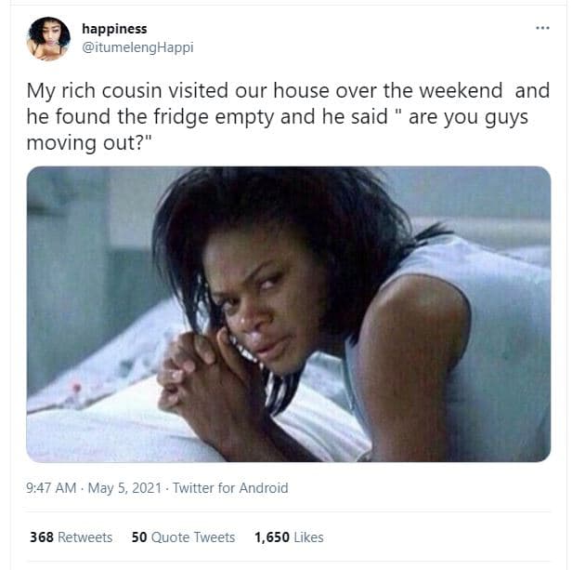Open the three-dot more options menu
The height and width of the screenshot is (570, 572).
(x=542, y=28)
